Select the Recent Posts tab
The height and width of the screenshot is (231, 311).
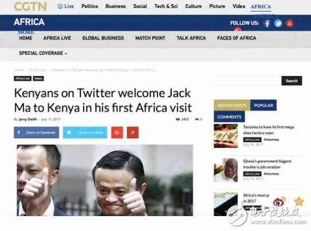tap(232, 105)
